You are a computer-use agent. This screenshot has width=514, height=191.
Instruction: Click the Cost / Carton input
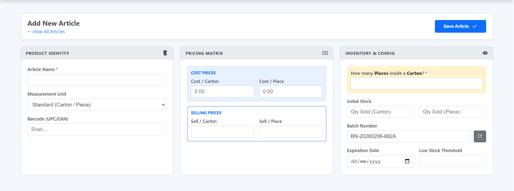pyautogui.click(x=223, y=92)
